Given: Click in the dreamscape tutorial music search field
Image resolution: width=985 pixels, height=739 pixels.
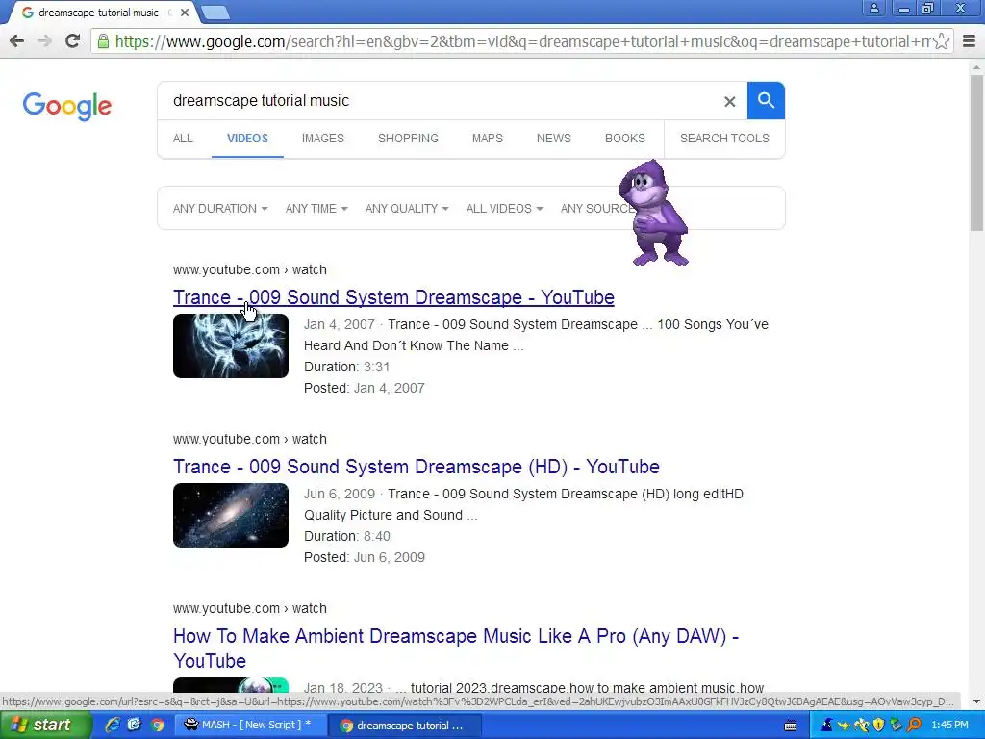Looking at the screenshot, I should coord(440,100).
